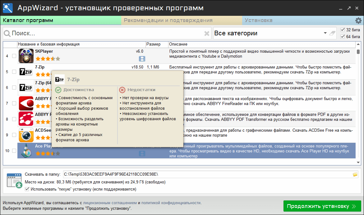
Task: Click the Описание column header
Action: pyautogui.click(x=262, y=44)
